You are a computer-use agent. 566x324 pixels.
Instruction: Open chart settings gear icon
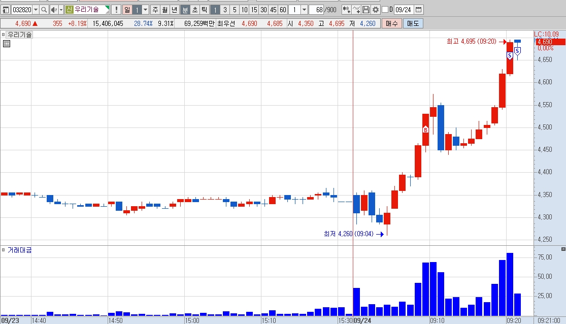(376, 10)
